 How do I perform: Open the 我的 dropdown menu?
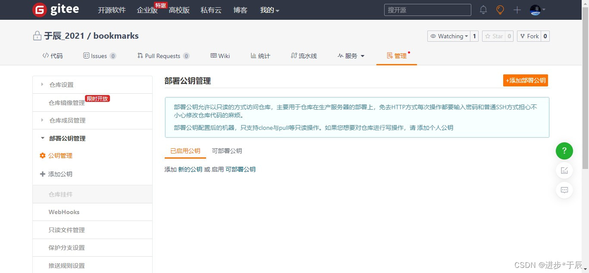[269, 10]
